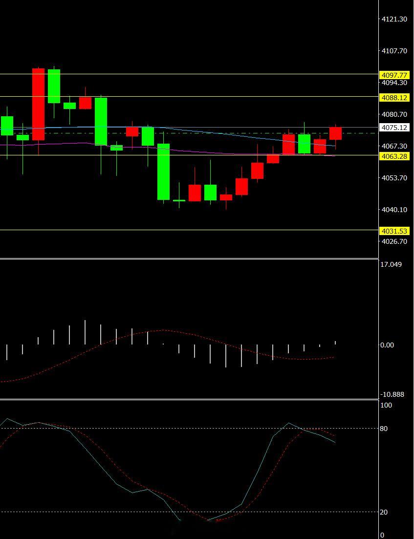Click the 4080.70 price axis value
The image size is (414, 539).
pos(394,114)
